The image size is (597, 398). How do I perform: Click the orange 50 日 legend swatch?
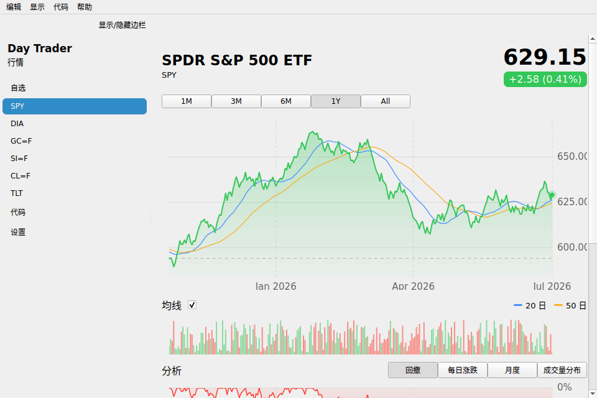(558, 305)
